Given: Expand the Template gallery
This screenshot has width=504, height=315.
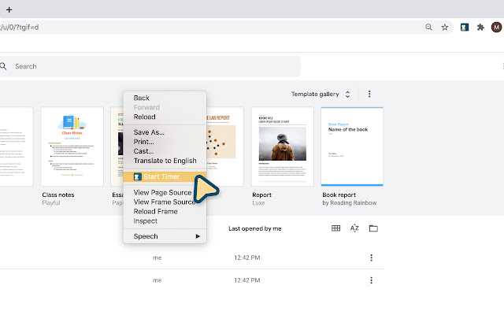Looking at the screenshot, I should click(x=321, y=94).
